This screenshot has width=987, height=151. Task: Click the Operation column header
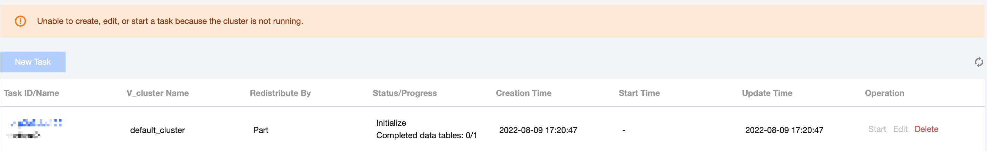coord(884,93)
